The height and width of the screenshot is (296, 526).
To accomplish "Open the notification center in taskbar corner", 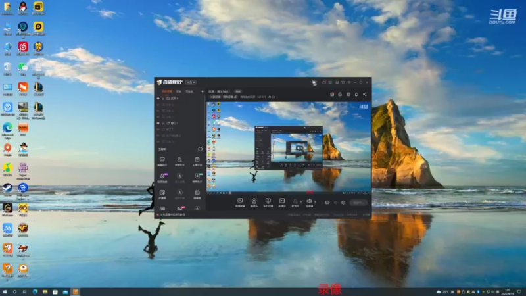I will [x=519, y=292].
